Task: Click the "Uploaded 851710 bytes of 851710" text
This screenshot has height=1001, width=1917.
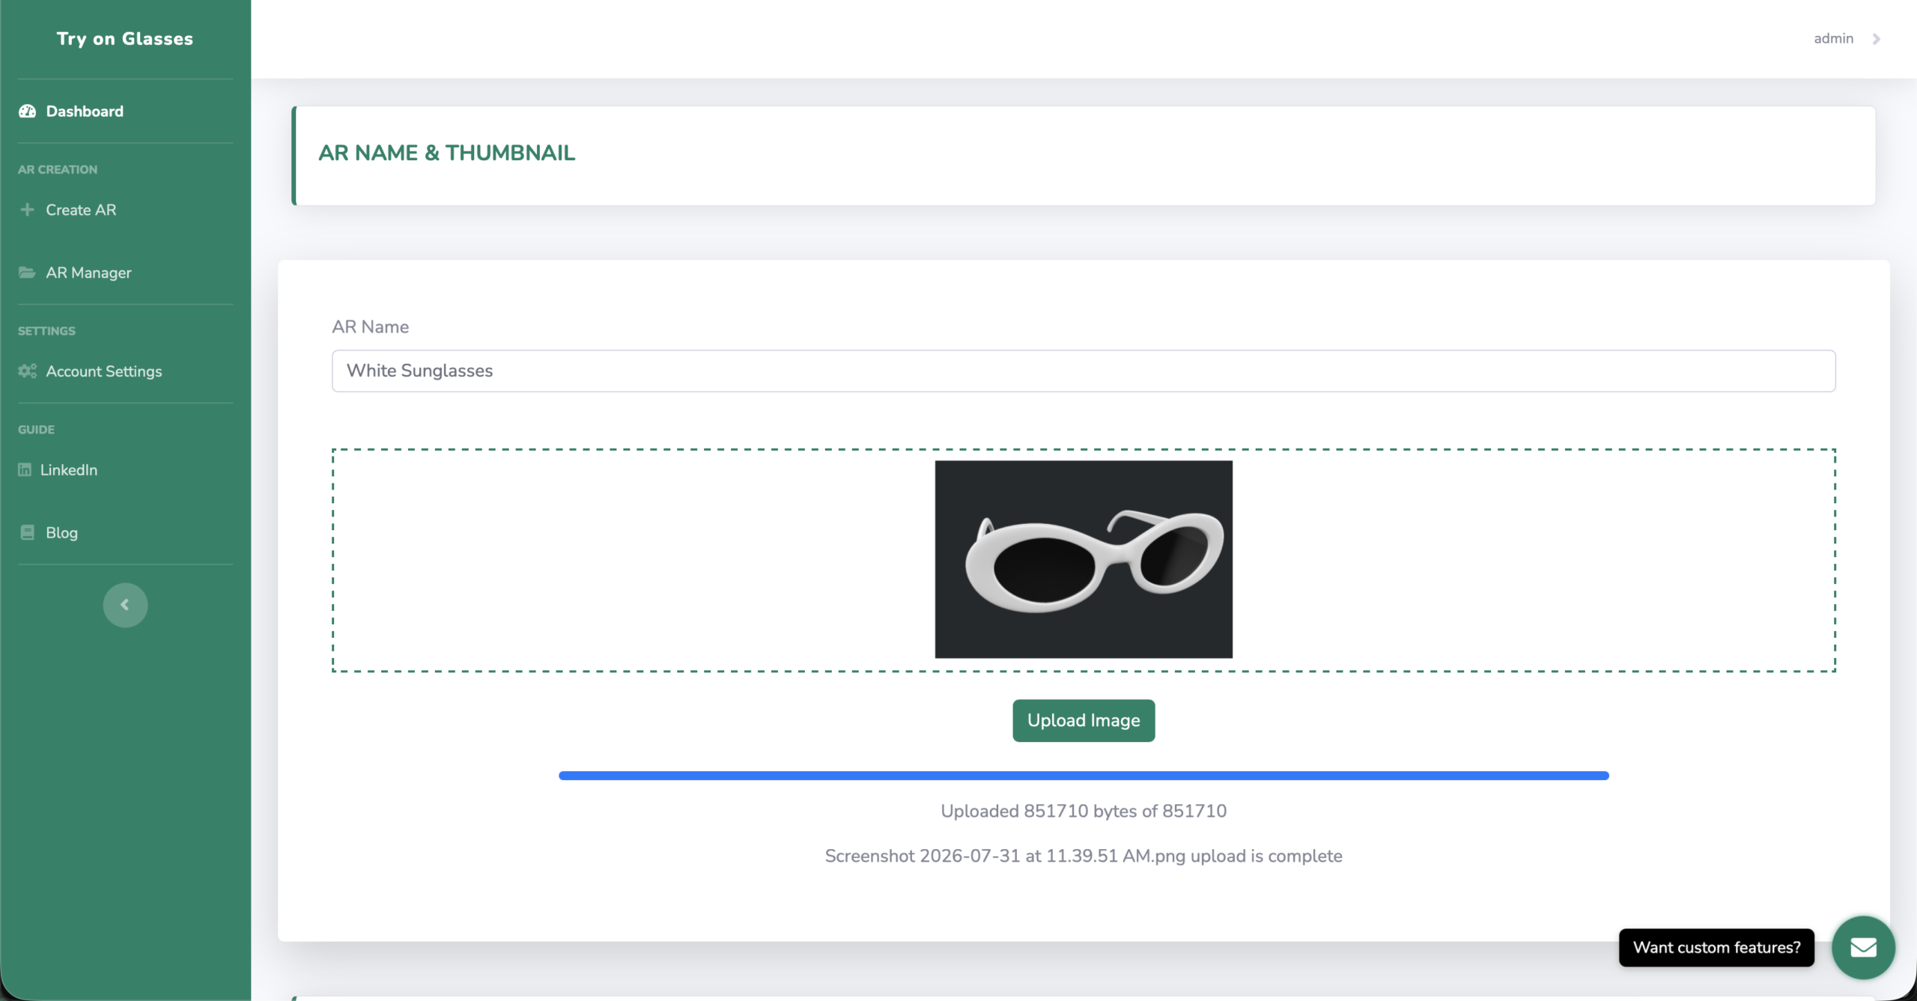Action: click(x=1084, y=811)
